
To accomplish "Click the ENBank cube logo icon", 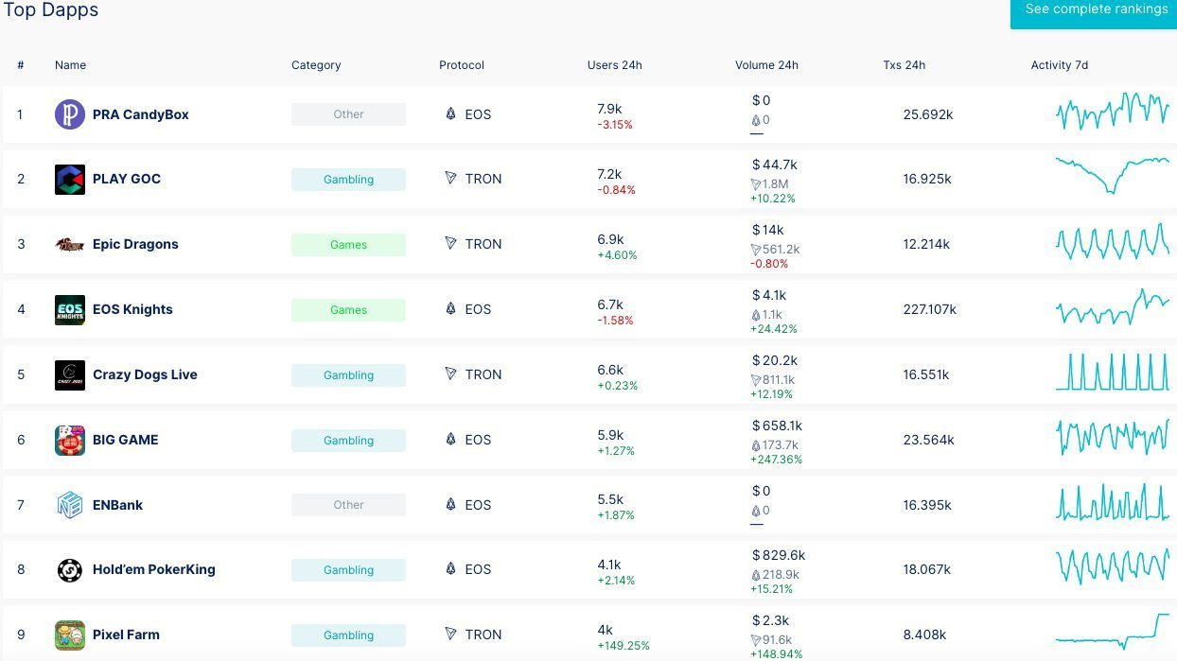I will [70, 505].
